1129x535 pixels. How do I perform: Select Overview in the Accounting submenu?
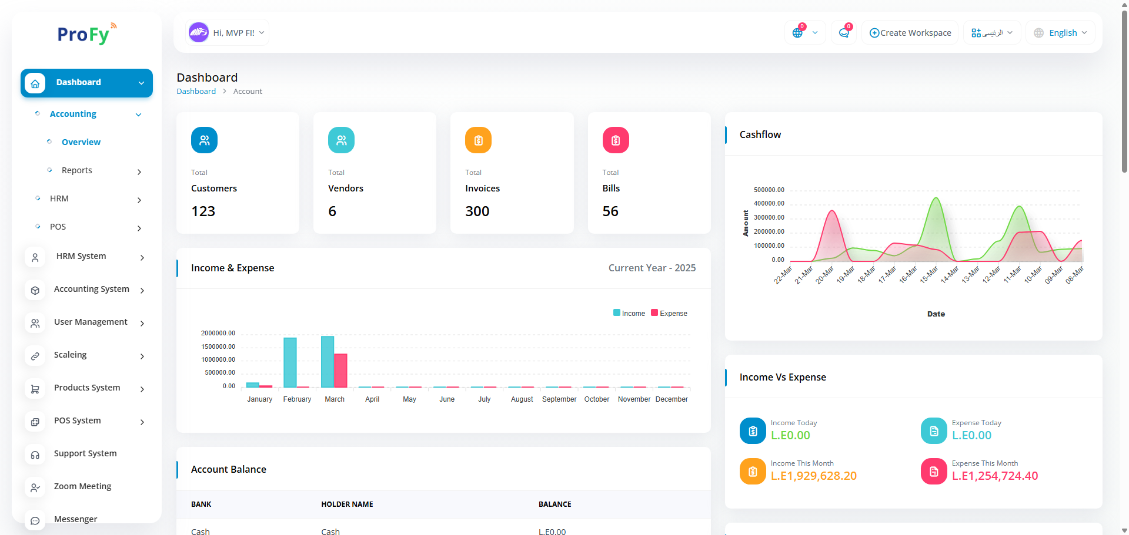pyautogui.click(x=81, y=142)
